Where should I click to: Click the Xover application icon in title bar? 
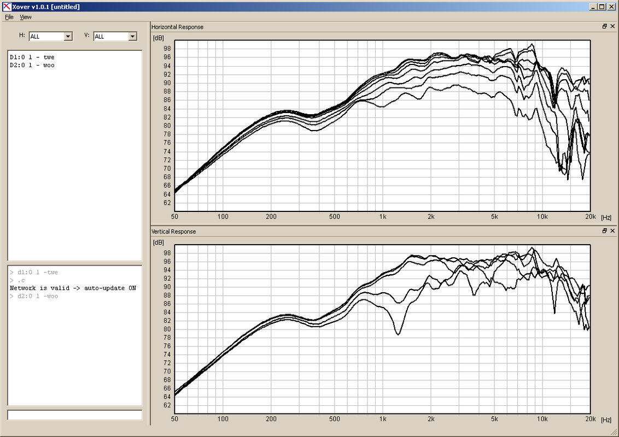[7, 7]
